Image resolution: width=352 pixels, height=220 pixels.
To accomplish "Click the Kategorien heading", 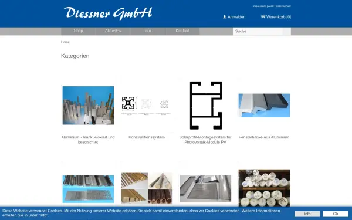I will (75, 56).
